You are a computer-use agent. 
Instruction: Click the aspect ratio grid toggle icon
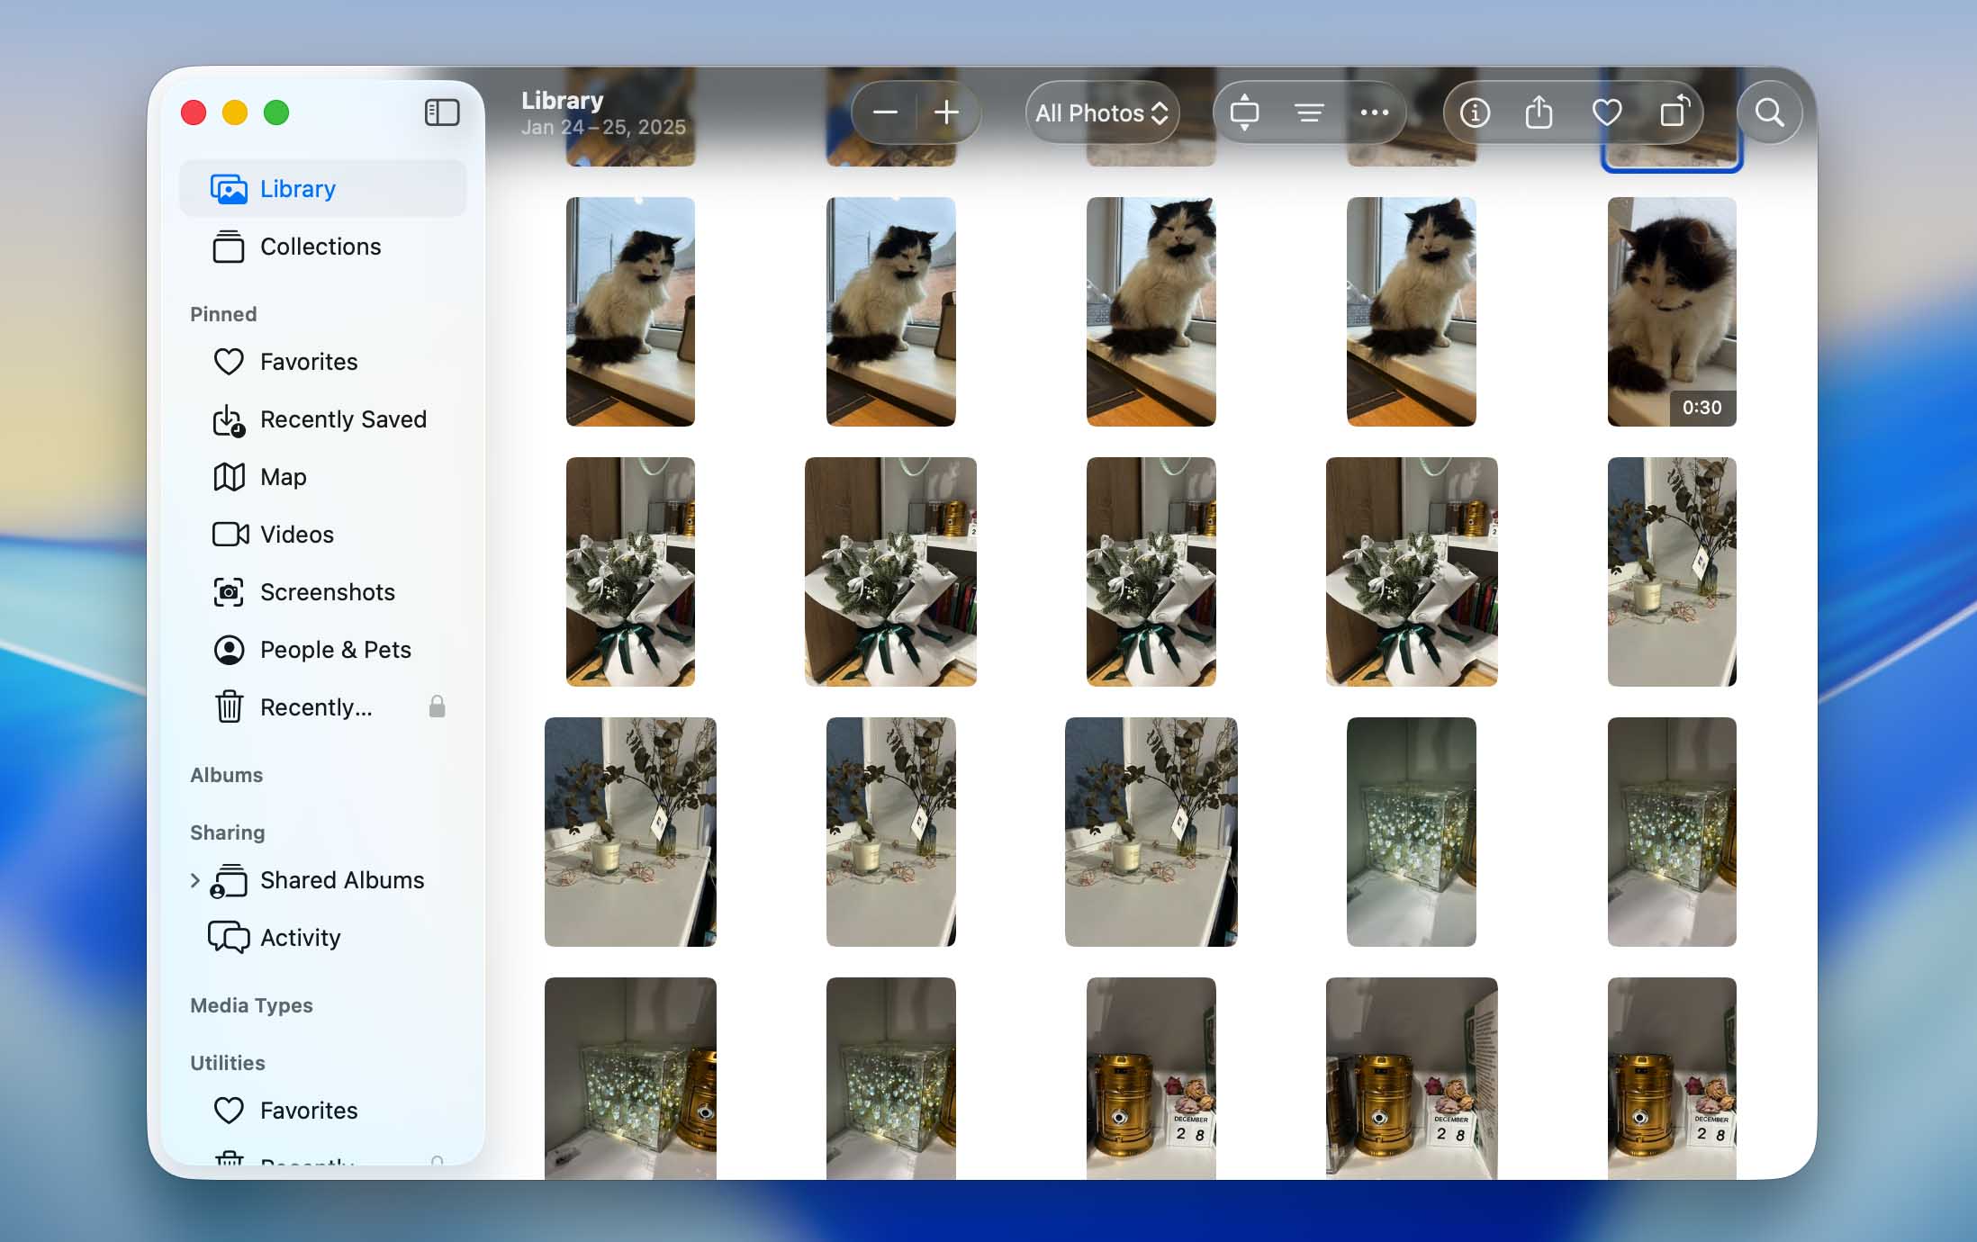click(x=1244, y=112)
